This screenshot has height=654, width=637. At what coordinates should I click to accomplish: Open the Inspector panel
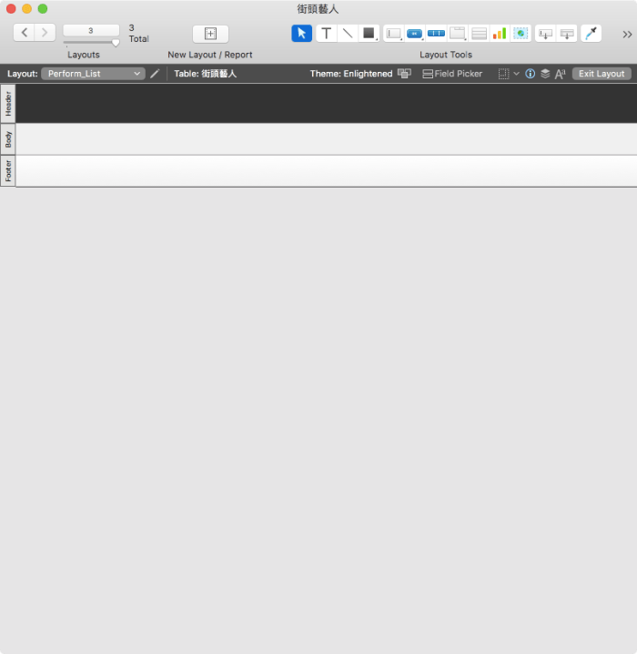click(x=531, y=74)
